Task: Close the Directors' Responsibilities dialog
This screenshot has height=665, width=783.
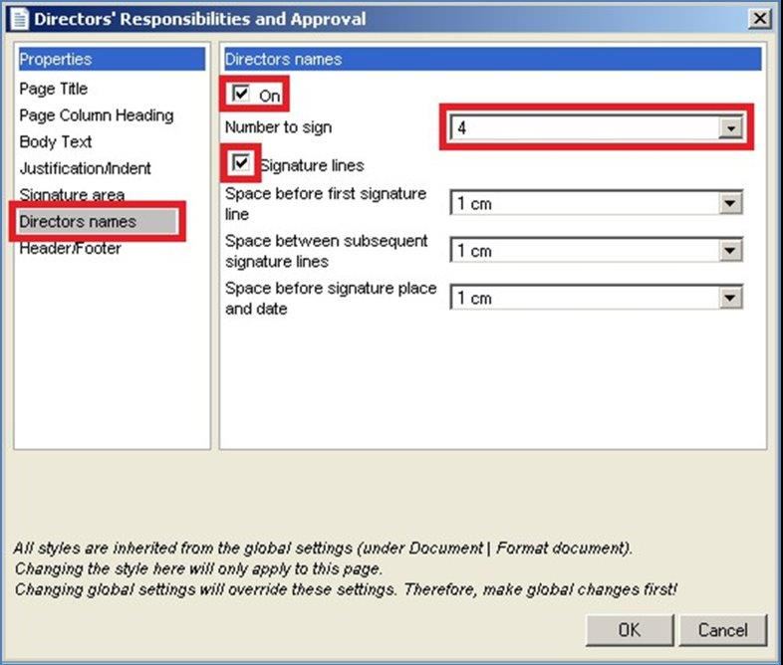Action: (759, 19)
